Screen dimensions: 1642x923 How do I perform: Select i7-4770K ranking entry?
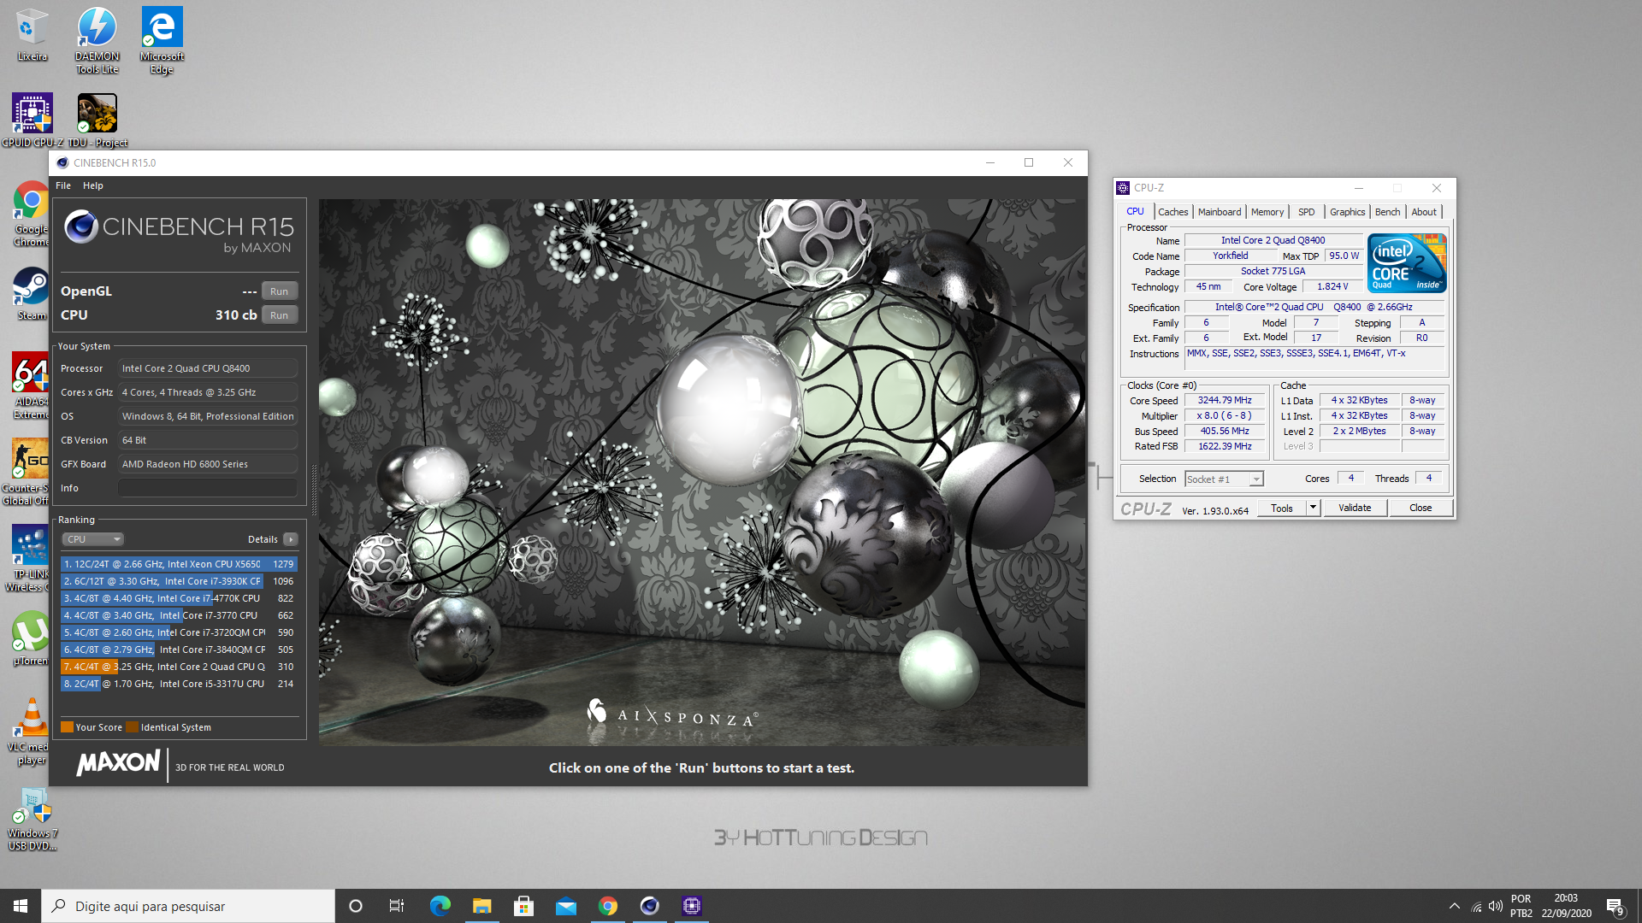pyautogui.click(x=179, y=598)
